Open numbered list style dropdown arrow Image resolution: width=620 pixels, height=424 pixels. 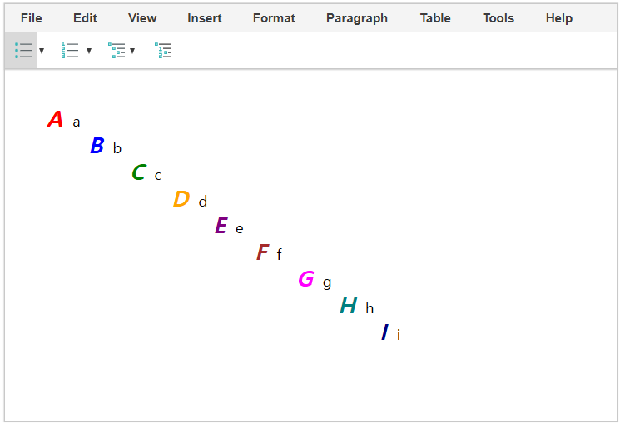89,51
